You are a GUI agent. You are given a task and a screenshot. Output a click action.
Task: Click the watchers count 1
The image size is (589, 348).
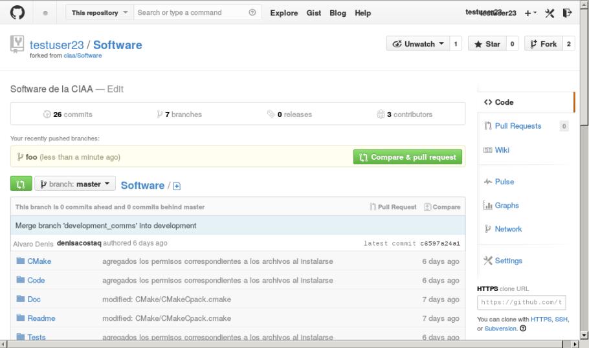pyautogui.click(x=456, y=44)
